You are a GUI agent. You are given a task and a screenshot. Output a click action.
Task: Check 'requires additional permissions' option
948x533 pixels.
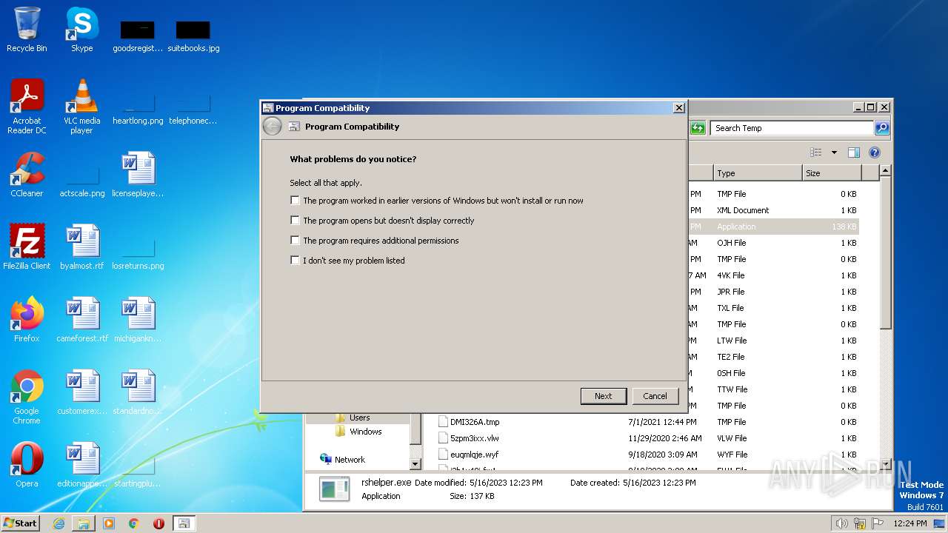295,241
